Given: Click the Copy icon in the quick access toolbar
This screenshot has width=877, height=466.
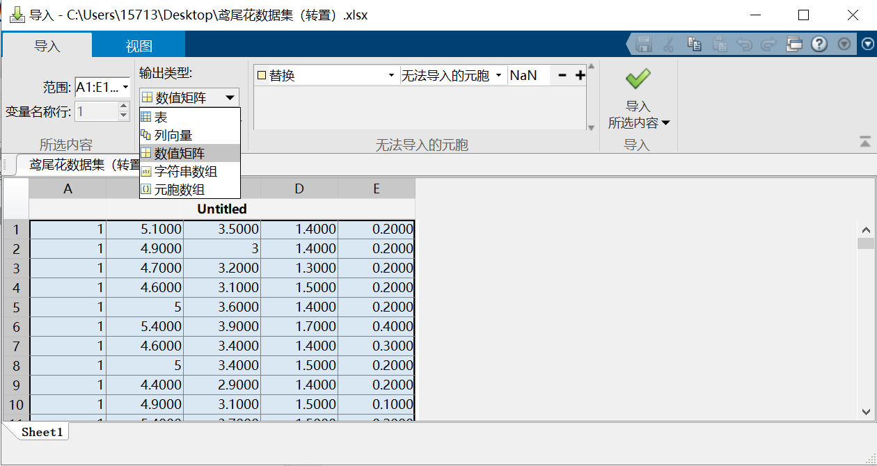Looking at the screenshot, I should [694, 44].
